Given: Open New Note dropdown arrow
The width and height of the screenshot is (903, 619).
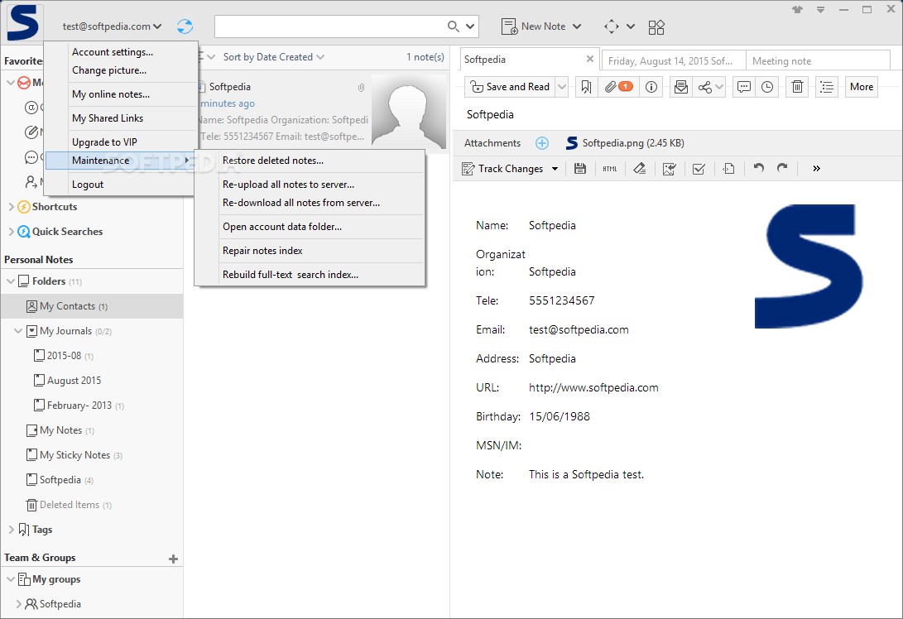Looking at the screenshot, I should tap(577, 26).
